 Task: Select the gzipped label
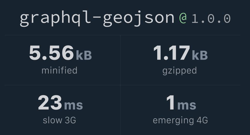point(180,71)
